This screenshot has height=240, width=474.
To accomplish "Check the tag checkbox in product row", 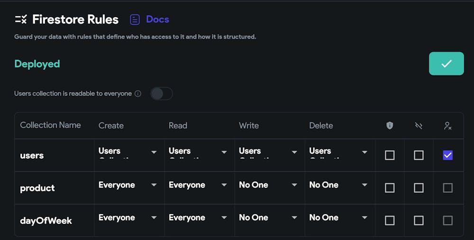I will pos(419,188).
